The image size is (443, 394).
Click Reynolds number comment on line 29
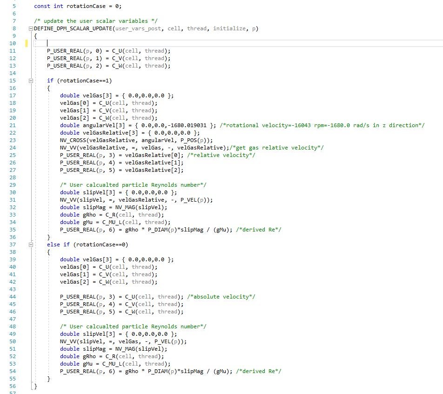coord(133,185)
